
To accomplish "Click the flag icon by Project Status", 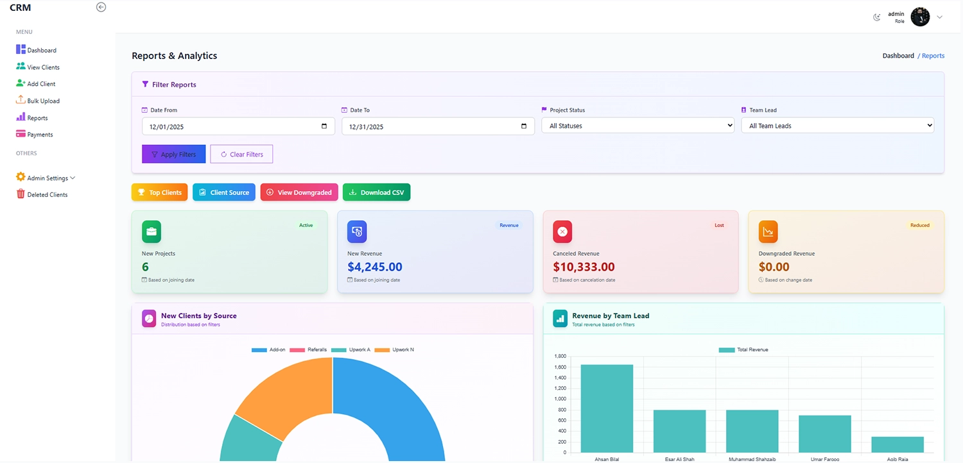I will pos(544,110).
